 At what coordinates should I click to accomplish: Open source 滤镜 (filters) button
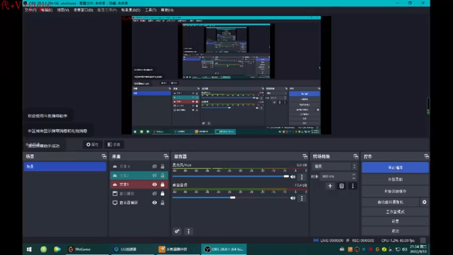click(114, 144)
